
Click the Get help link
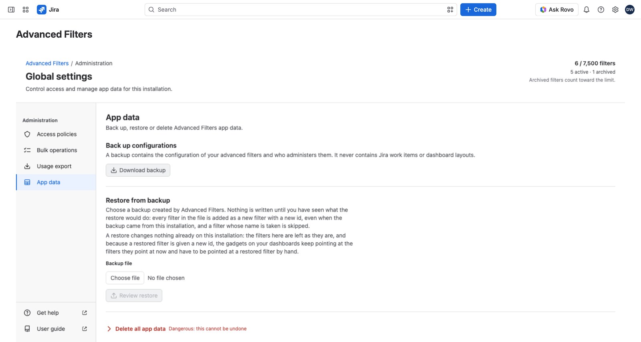(56, 313)
